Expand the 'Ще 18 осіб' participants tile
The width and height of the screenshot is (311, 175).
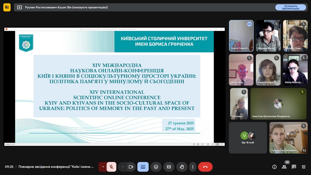[x=248, y=138]
